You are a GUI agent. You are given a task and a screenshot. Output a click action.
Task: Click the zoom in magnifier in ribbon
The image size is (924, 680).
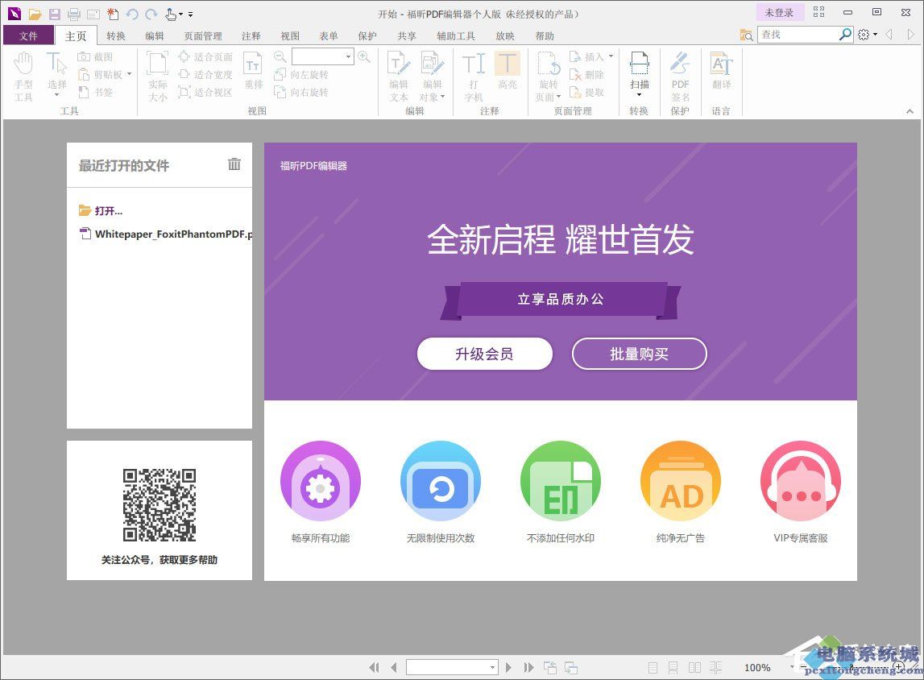[x=364, y=56]
